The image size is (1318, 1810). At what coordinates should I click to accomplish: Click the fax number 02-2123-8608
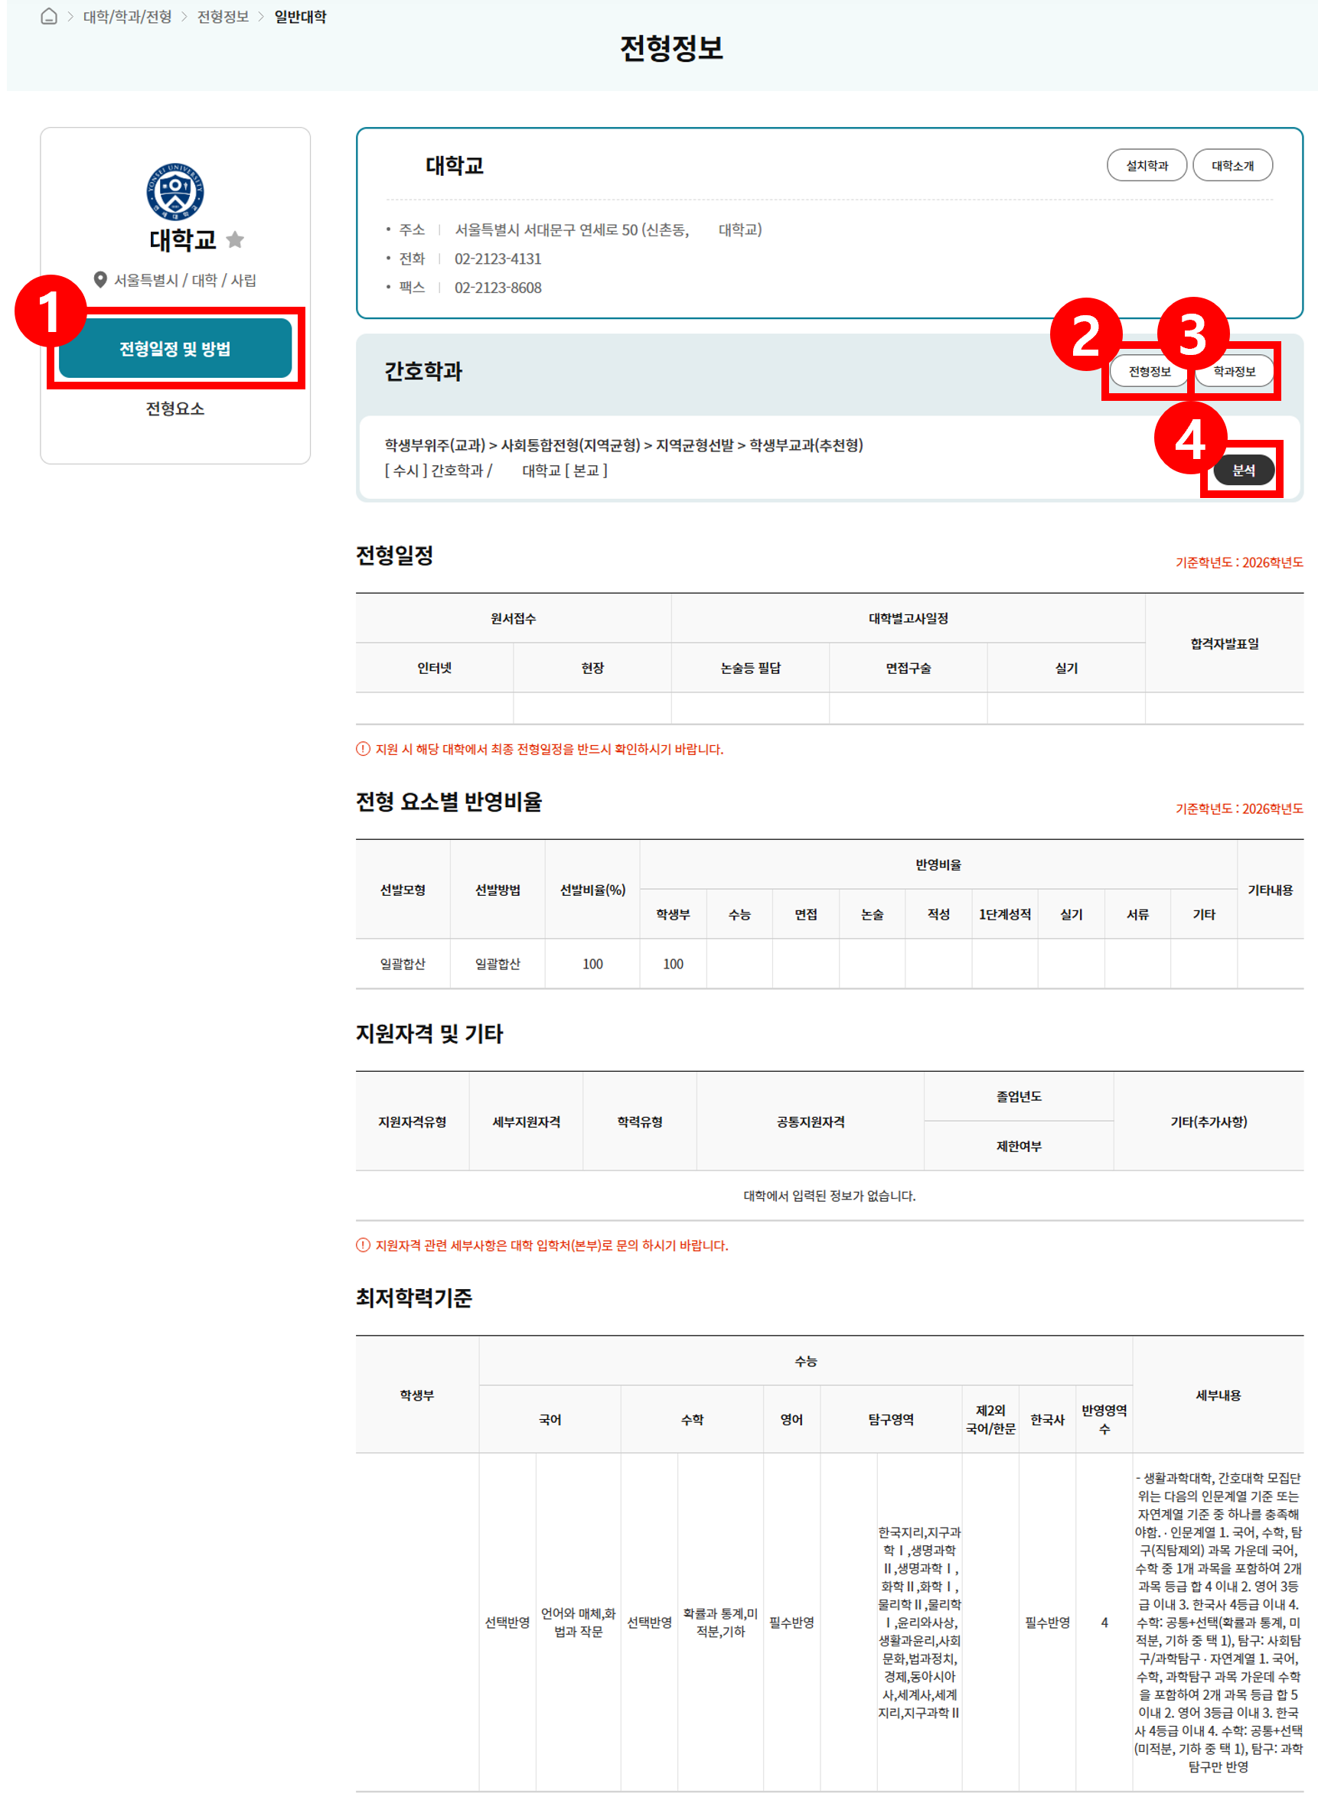(498, 288)
